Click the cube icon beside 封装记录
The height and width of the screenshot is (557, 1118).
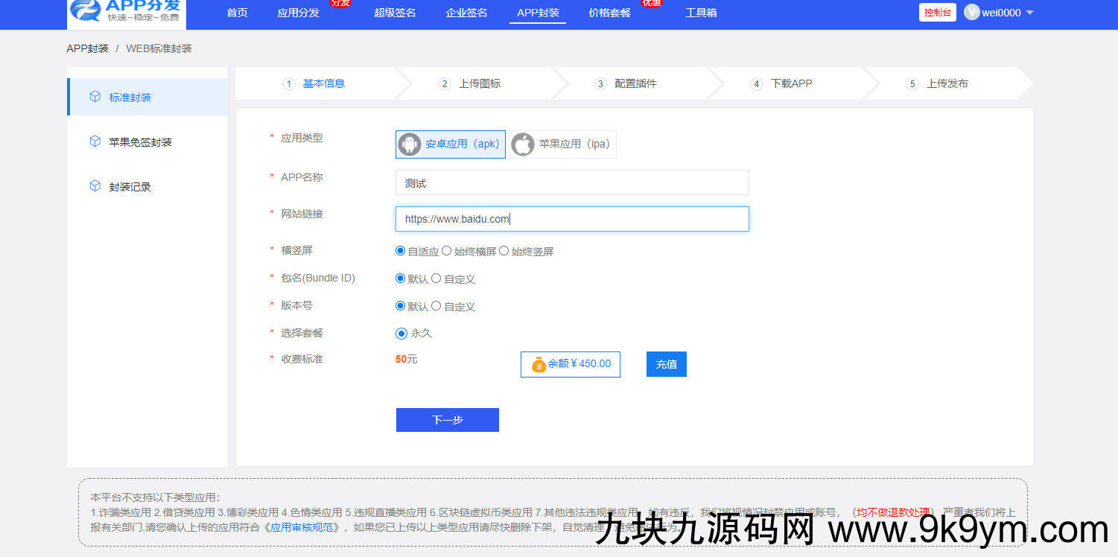[95, 186]
